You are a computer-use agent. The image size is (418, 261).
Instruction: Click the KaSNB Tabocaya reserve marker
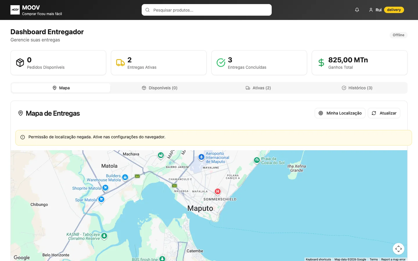104,236
